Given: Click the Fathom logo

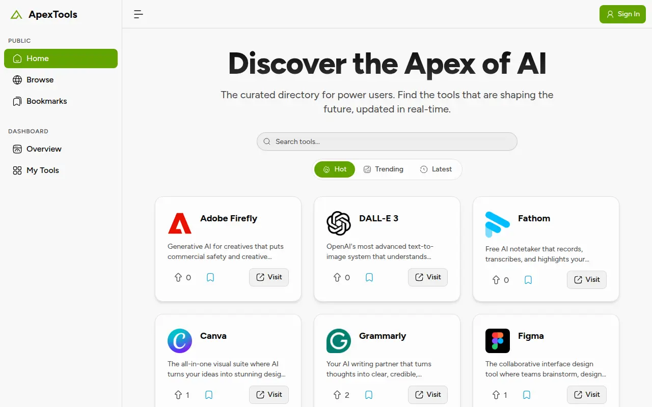Looking at the screenshot, I should 498,224.
